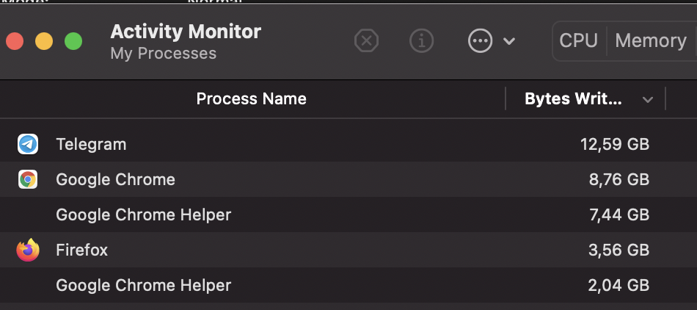
Task: Click the Telegram app icon
Action: (28, 144)
